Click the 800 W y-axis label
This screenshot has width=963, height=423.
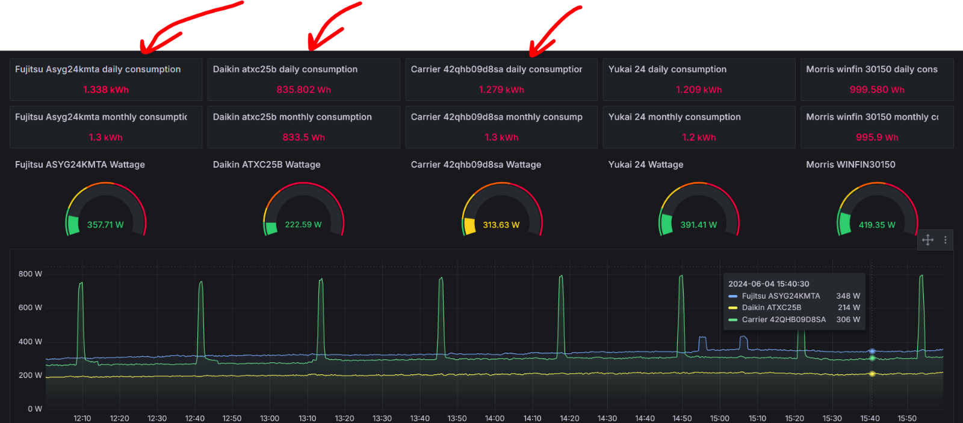point(30,274)
